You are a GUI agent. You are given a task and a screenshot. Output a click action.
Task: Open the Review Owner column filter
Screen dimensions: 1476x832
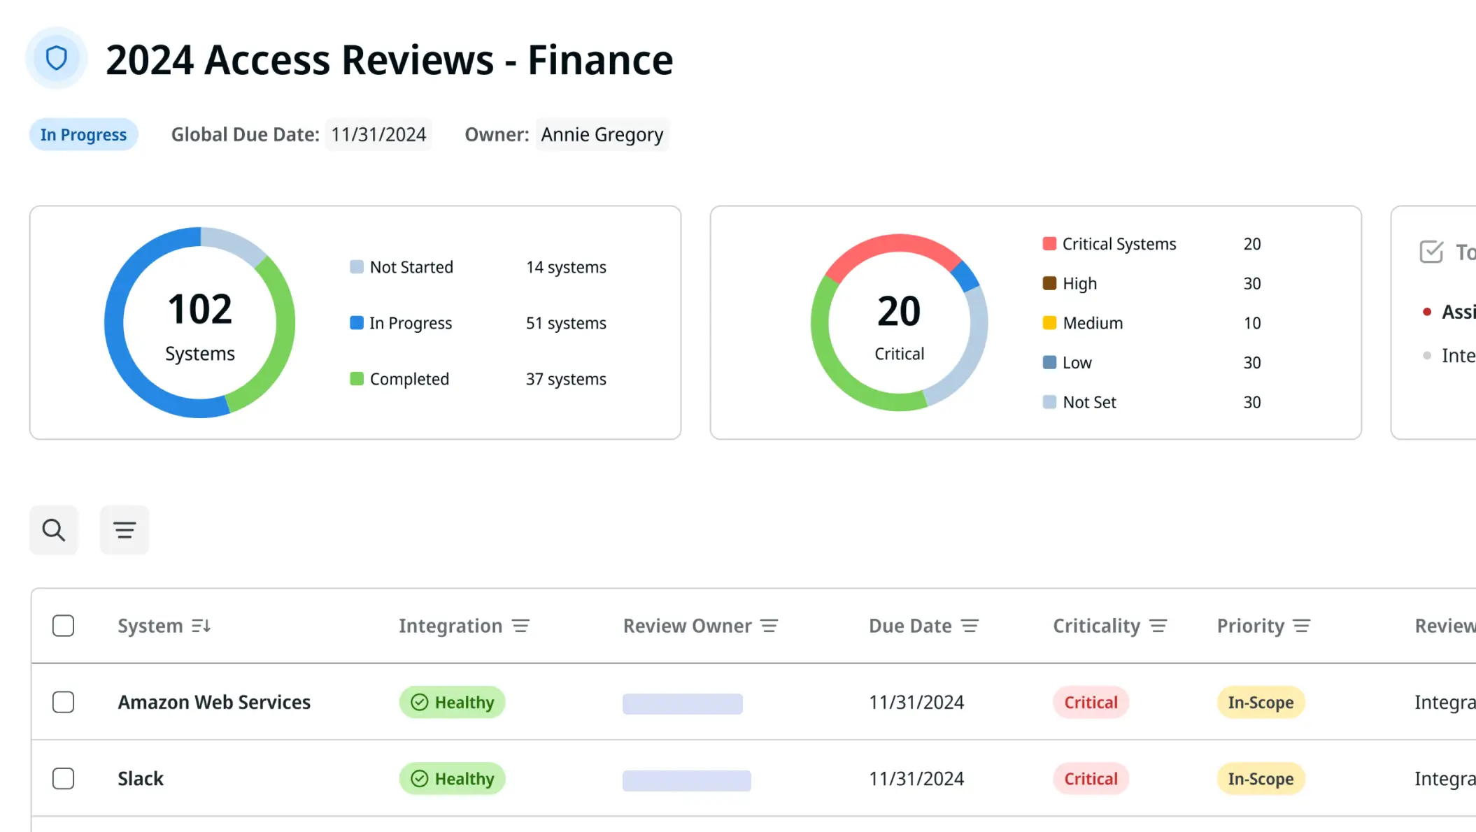pyautogui.click(x=769, y=626)
